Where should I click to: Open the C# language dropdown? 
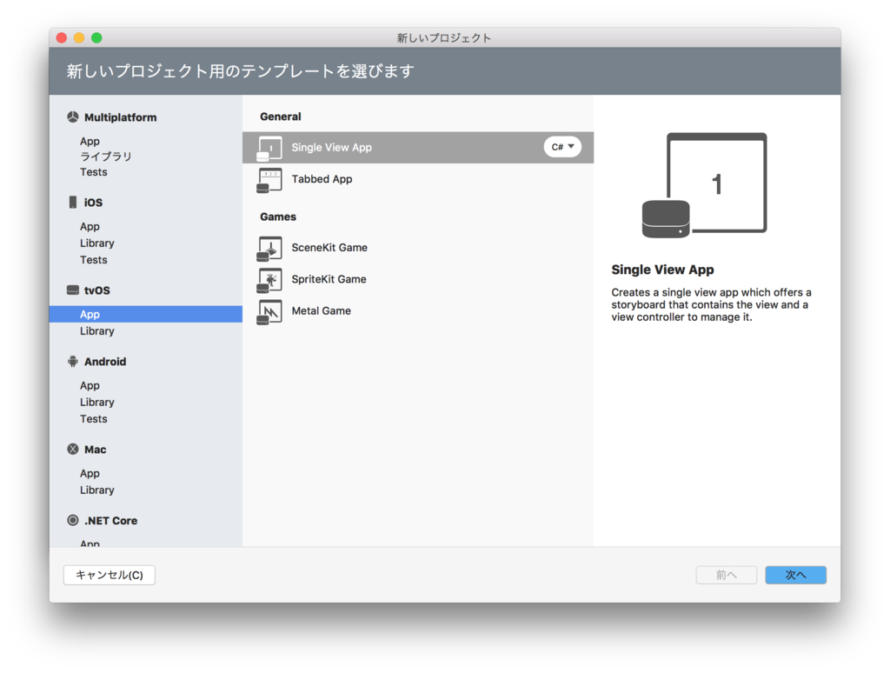coord(562,147)
